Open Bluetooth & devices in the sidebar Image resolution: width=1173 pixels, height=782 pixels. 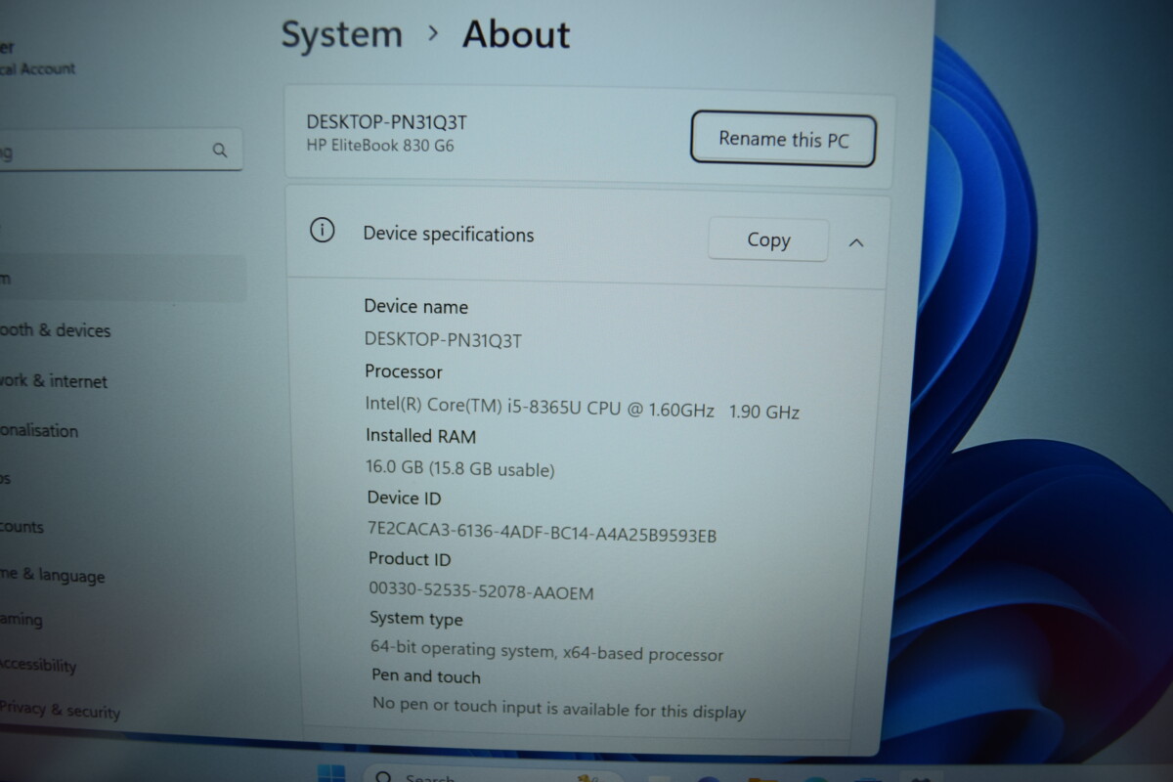tap(55, 330)
